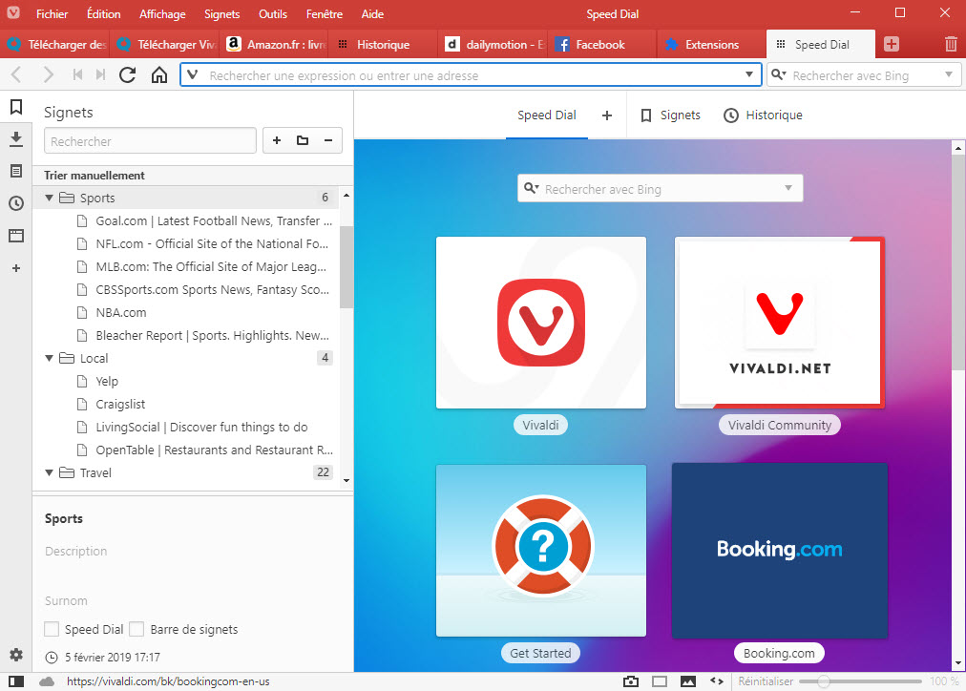Open the Booking.com speed dial
Image resolution: width=966 pixels, height=691 pixels.
[x=779, y=551]
